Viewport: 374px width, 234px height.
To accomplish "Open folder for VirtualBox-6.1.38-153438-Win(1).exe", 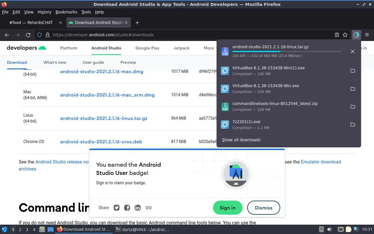I will tap(353, 71).
